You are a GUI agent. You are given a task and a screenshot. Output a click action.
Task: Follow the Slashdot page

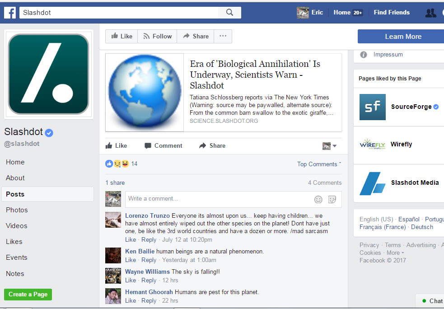tap(157, 36)
